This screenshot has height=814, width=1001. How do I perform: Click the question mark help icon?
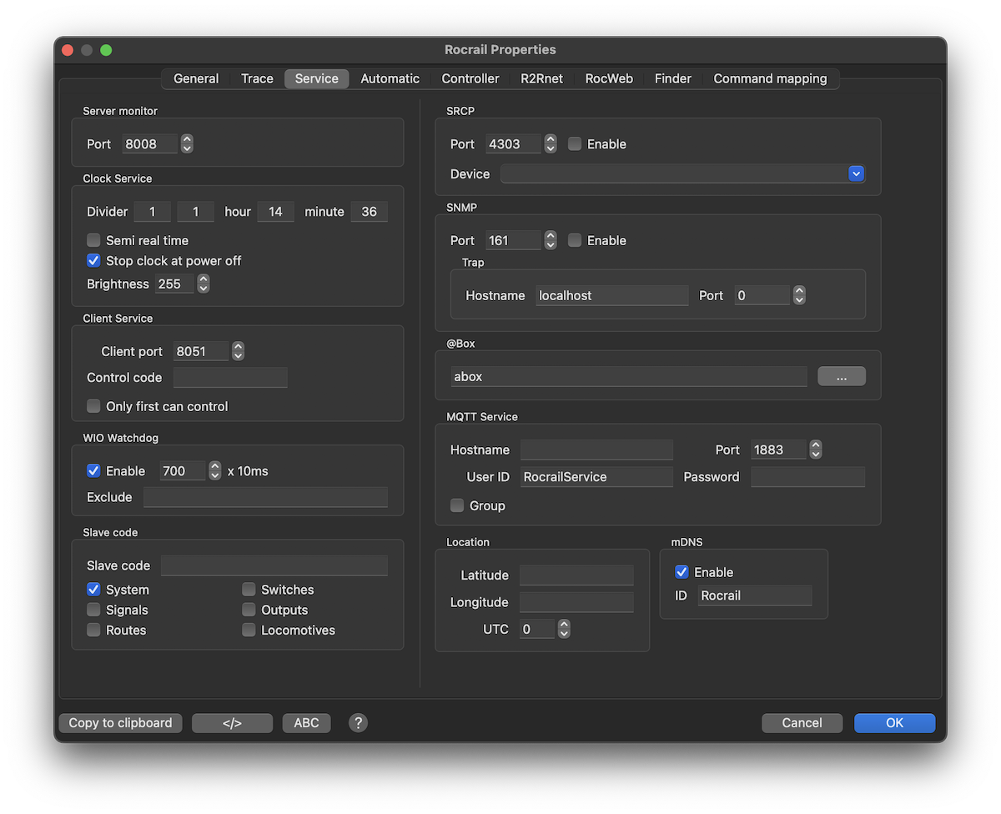tap(358, 723)
